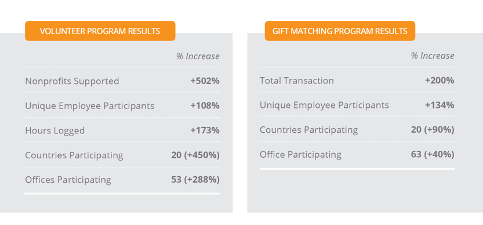Click the +200% value
Image resolution: width=483 pixels, height=225 pixels.
[440, 81]
